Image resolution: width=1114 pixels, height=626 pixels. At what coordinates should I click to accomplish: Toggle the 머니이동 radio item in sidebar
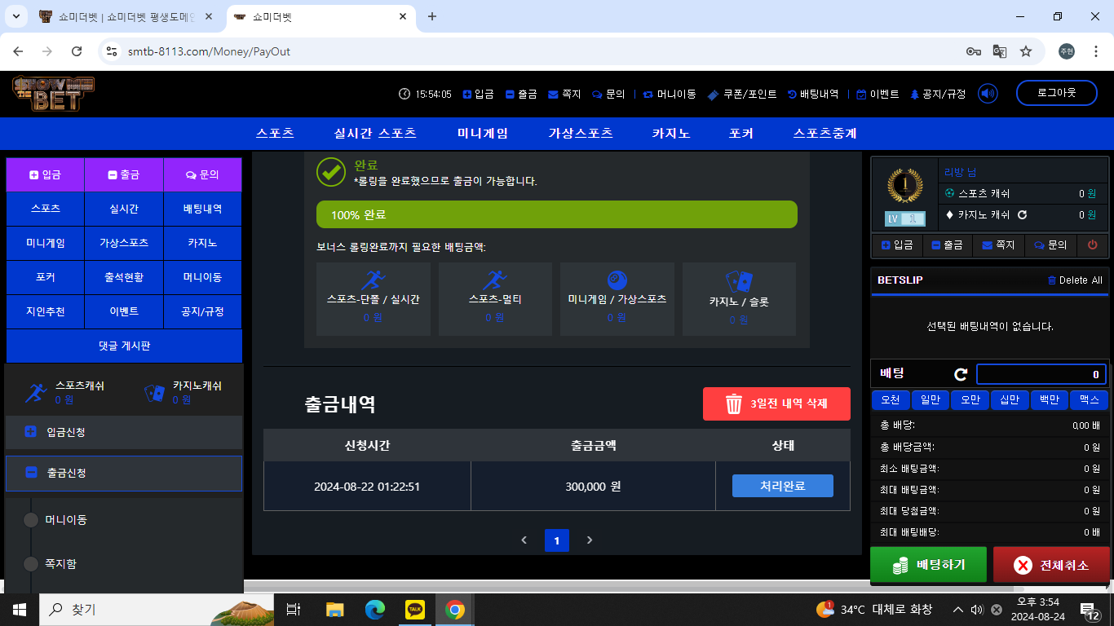31,520
